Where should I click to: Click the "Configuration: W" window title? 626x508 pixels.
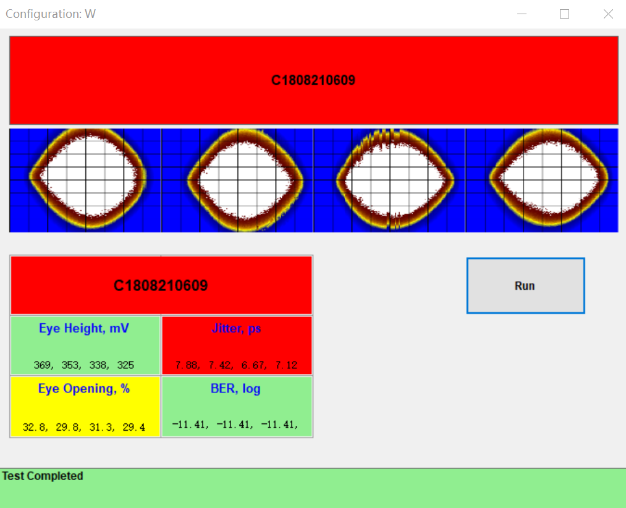point(51,14)
